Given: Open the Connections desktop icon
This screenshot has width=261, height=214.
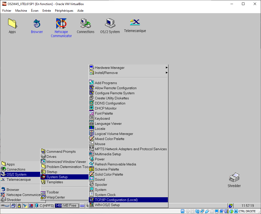Looking at the screenshot, I should (85, 24).
